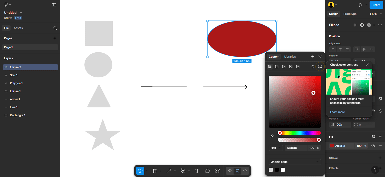
Task: Select the Pen tool
Action: (183, 171)
